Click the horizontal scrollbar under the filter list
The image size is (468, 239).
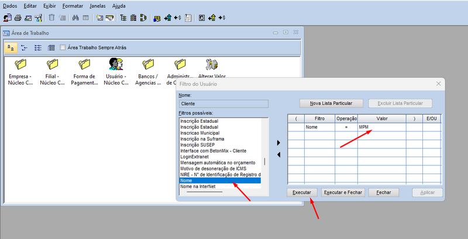(205, 192)
